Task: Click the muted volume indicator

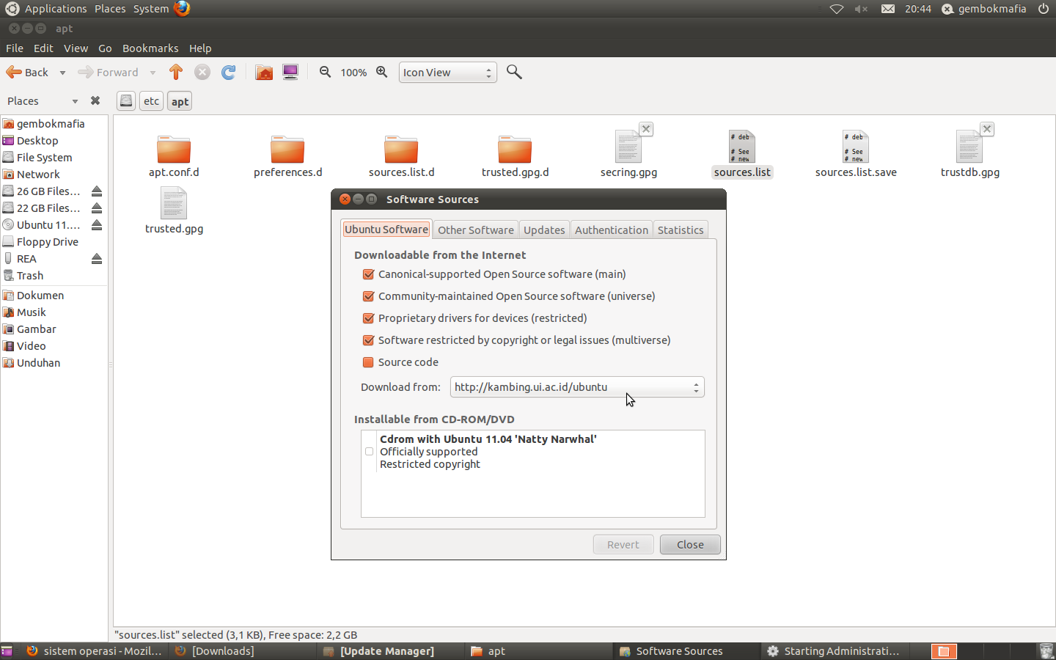Action: 861,9
